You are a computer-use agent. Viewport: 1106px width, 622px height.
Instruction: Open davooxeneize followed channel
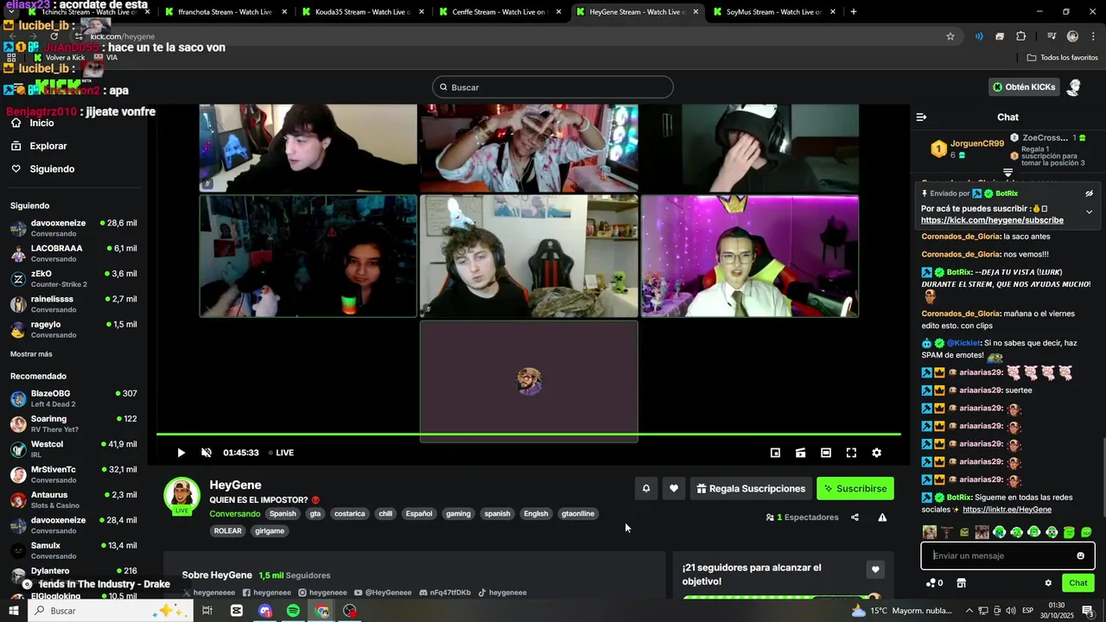[73, 228]
